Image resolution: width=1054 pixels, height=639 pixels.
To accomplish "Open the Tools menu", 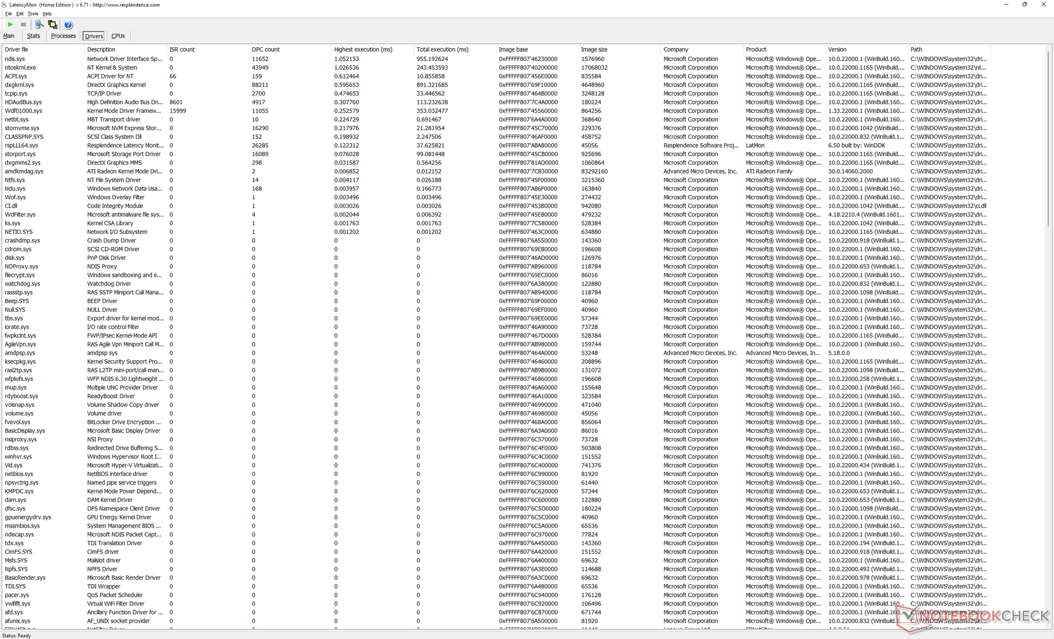I will (33, 14).
